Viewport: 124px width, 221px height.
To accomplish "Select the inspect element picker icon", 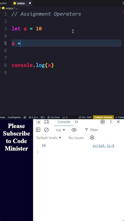I will (x=38, y=122).
